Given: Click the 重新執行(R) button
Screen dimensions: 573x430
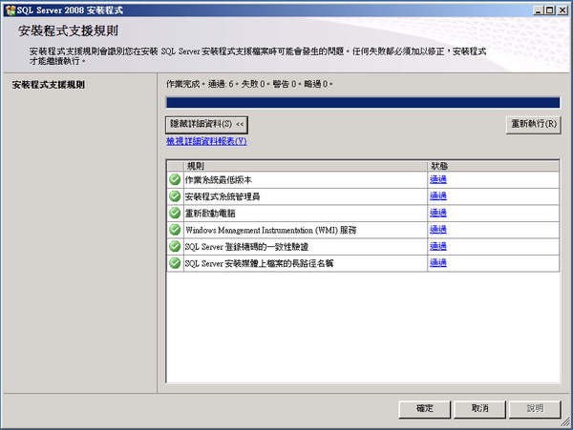Looking at the screenshot, I should coord(534,125).
